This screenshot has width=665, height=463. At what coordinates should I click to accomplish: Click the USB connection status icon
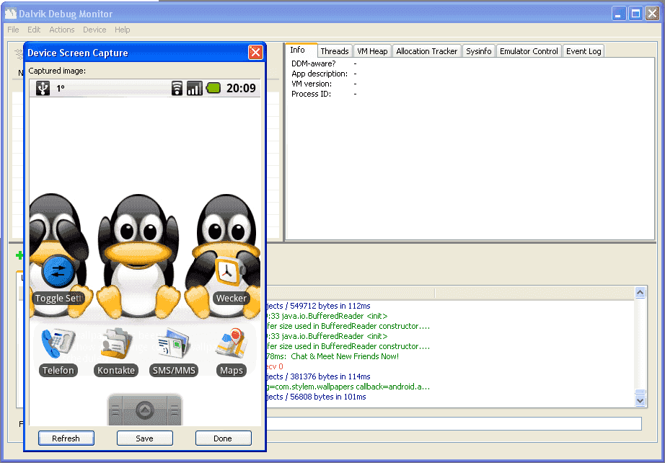[x=43, y=88]
